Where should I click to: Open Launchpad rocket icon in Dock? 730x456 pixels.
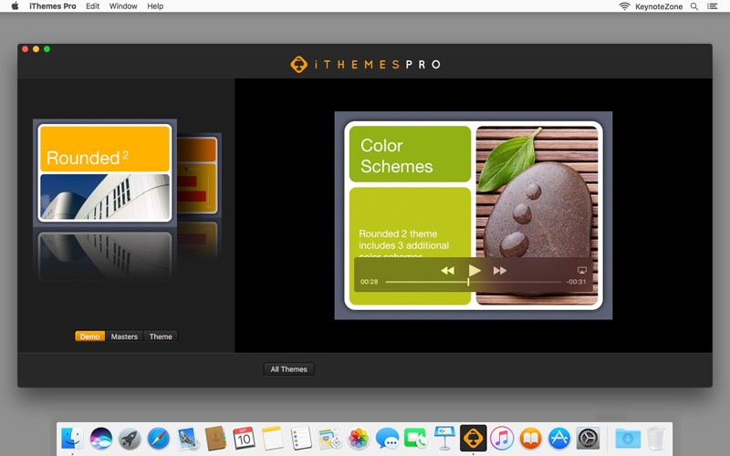(x=130, y=438)
